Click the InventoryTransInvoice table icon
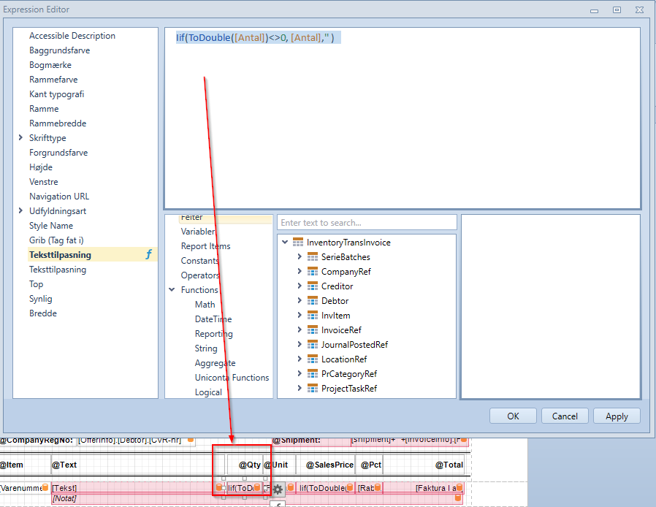 298,243
